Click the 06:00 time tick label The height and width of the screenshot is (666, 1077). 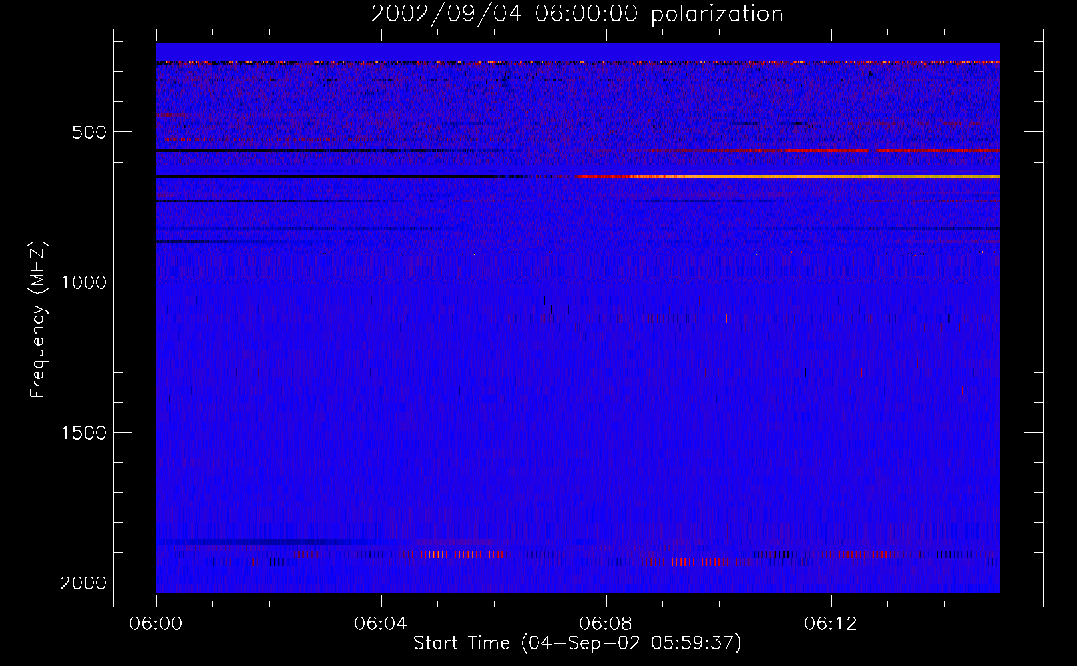[156, 624]
